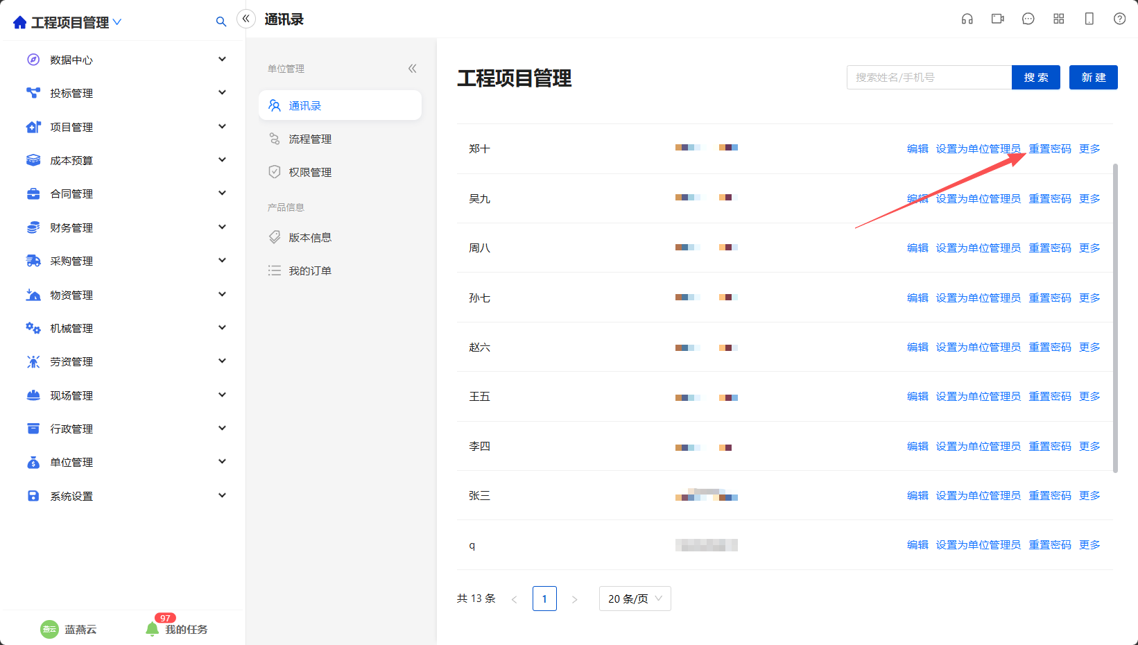Click the video camera icon in top bar
The width and height of the screenshot is (1138, 645).
(998, 19)
